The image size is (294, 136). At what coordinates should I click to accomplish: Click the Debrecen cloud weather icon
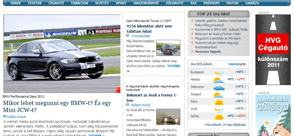coord(219,87)
